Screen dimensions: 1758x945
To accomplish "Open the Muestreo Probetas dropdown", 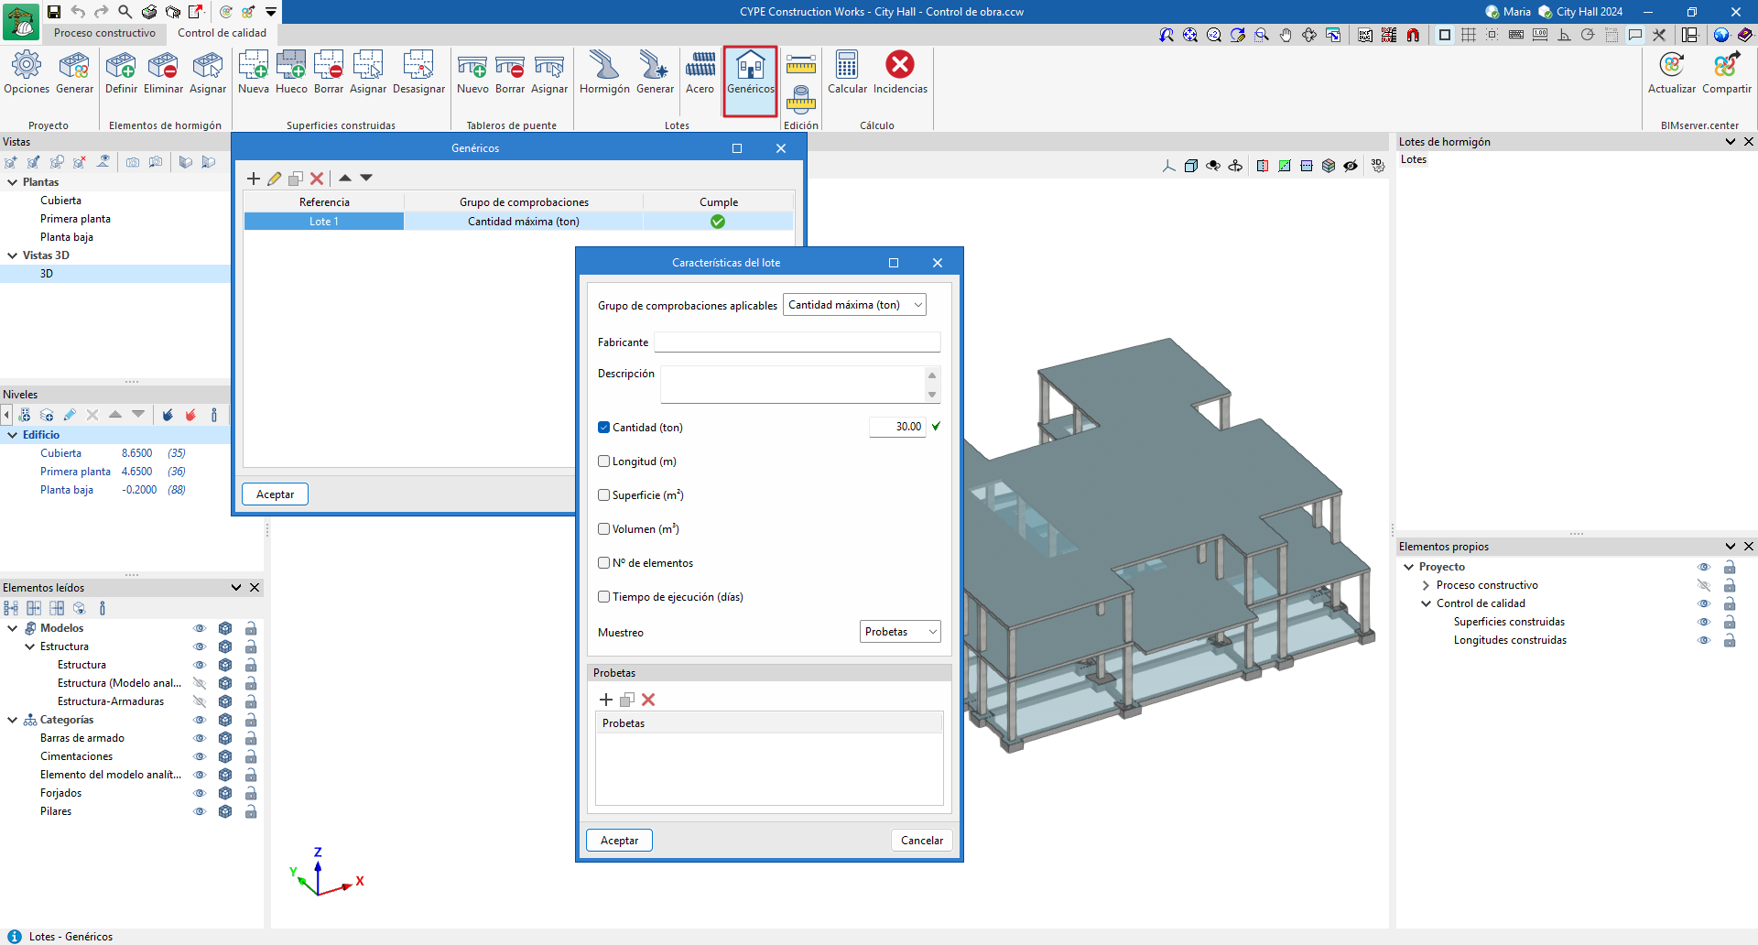I will click(x=900, y=632).
